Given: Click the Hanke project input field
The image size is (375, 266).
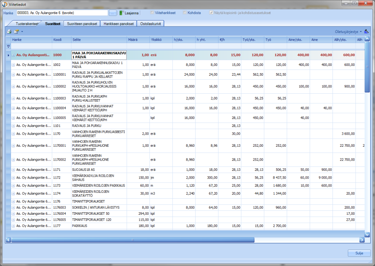Looking at the screenshot, I should tap(62, 13).
